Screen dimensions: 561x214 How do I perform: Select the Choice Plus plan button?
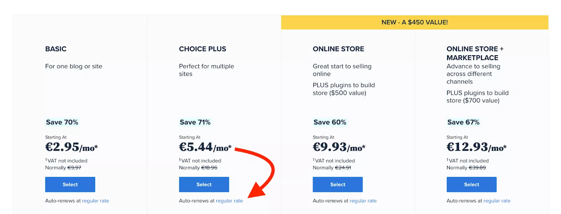(204, 184)
